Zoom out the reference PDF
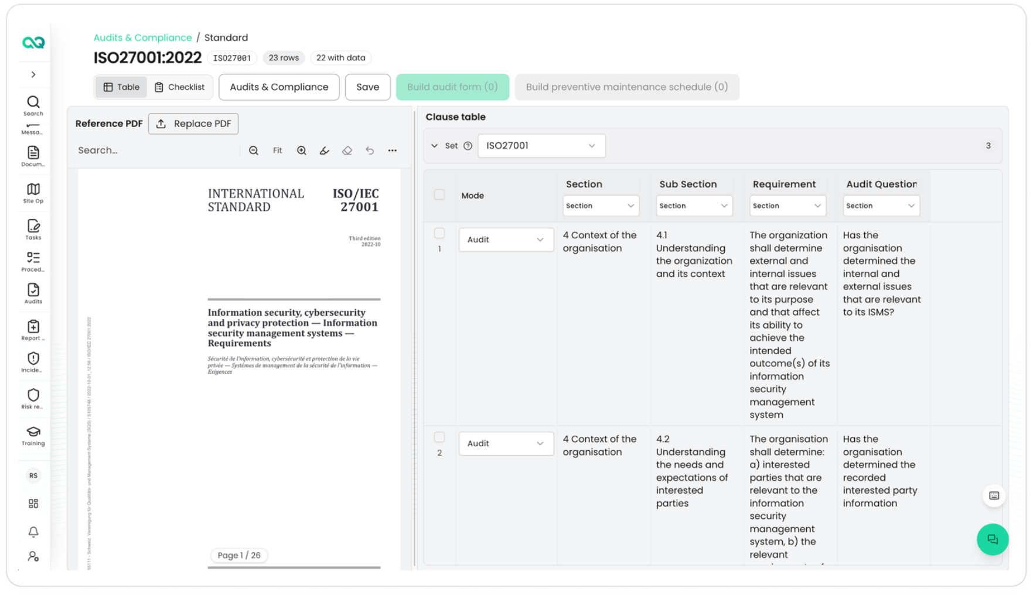Image resolution: width=1033 pixels, height=595 pixels. [254, 151]
